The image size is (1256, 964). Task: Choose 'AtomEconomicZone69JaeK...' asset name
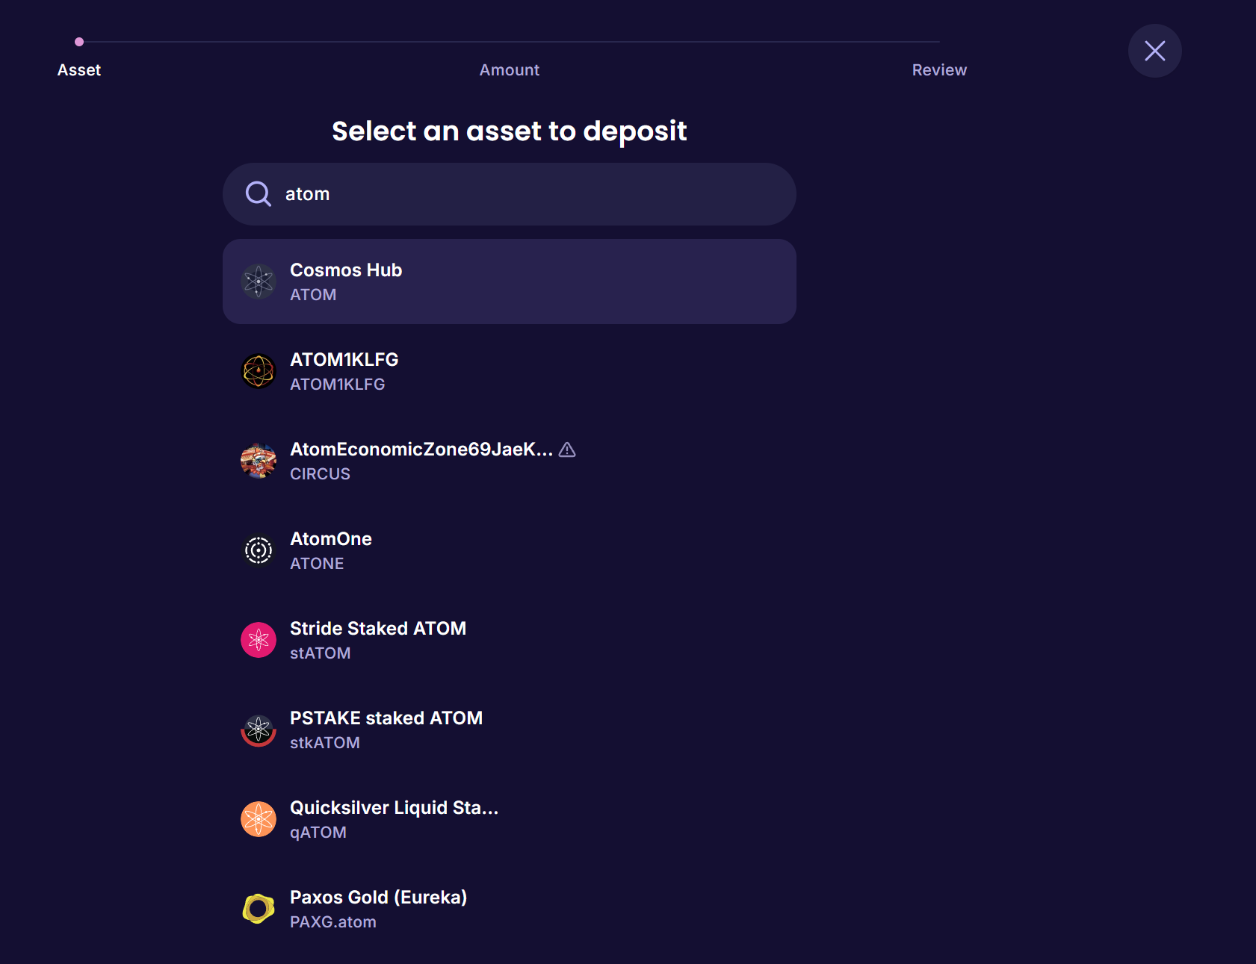pyautogui.click(x=421, y=450)
